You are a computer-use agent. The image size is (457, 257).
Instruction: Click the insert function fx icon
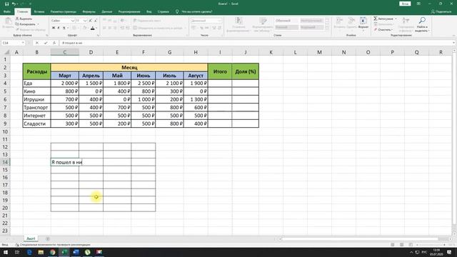(x=54, y=43)
